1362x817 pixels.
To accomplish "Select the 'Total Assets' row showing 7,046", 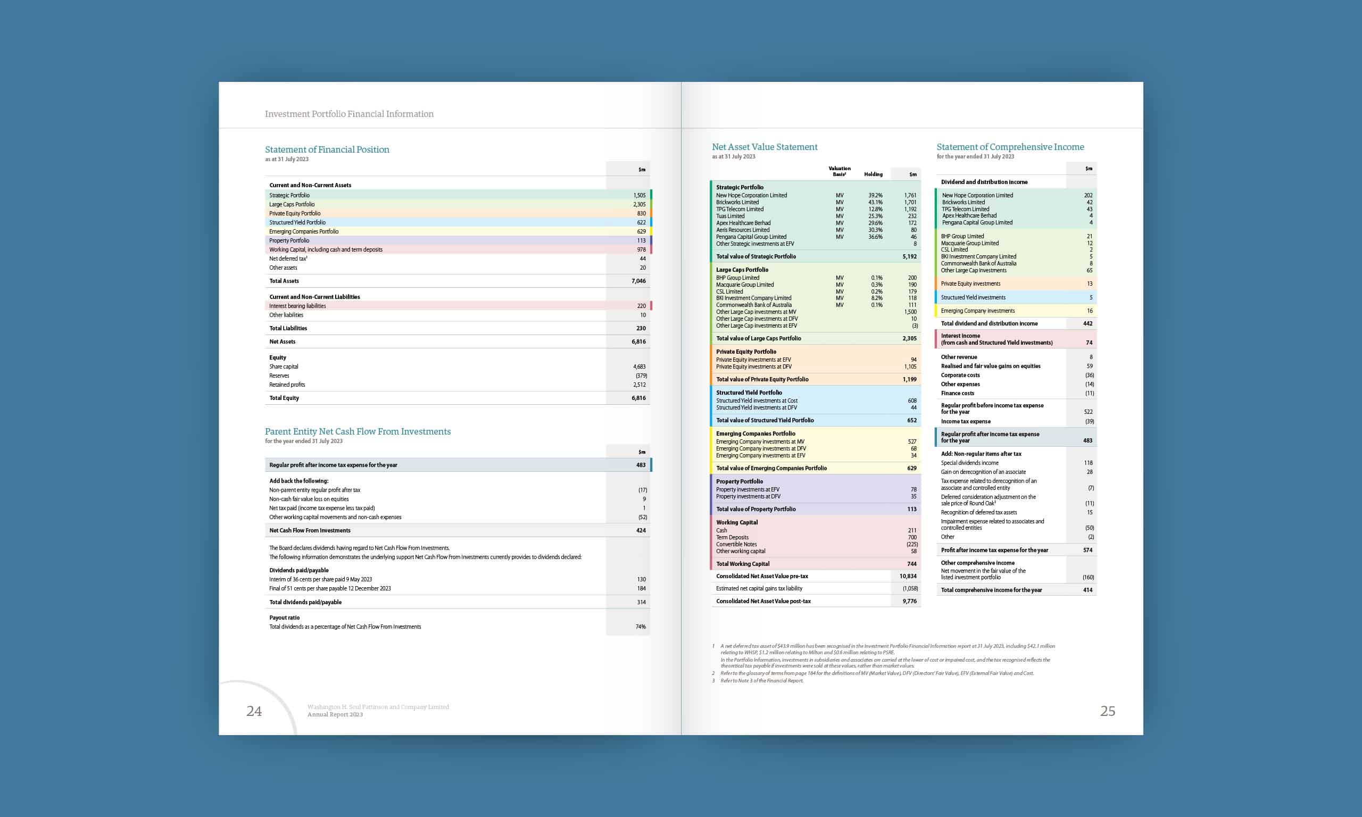I will (x=458, y=281).
